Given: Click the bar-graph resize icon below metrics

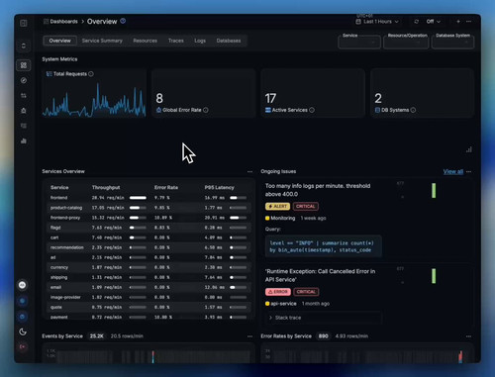Looking at the screenshot, I should pos(469,149).
